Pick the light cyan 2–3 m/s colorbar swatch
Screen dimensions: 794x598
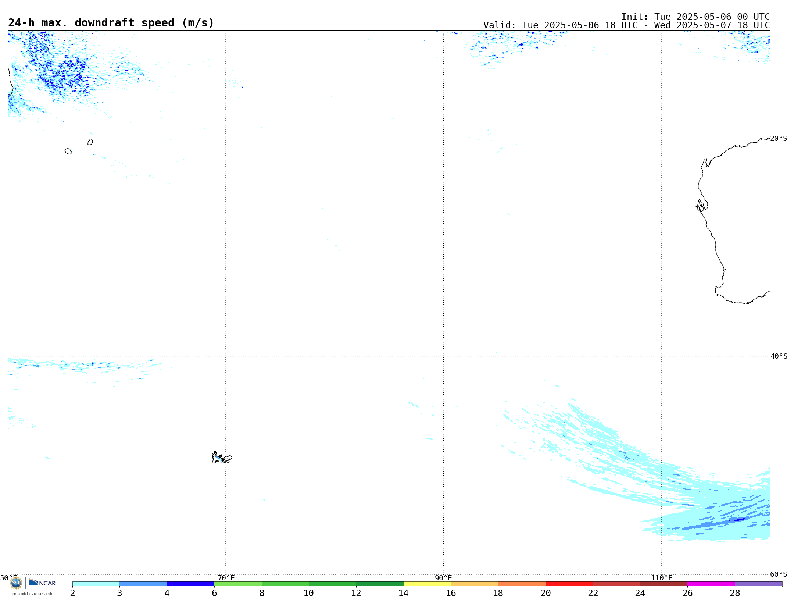[x=96, y=584]
